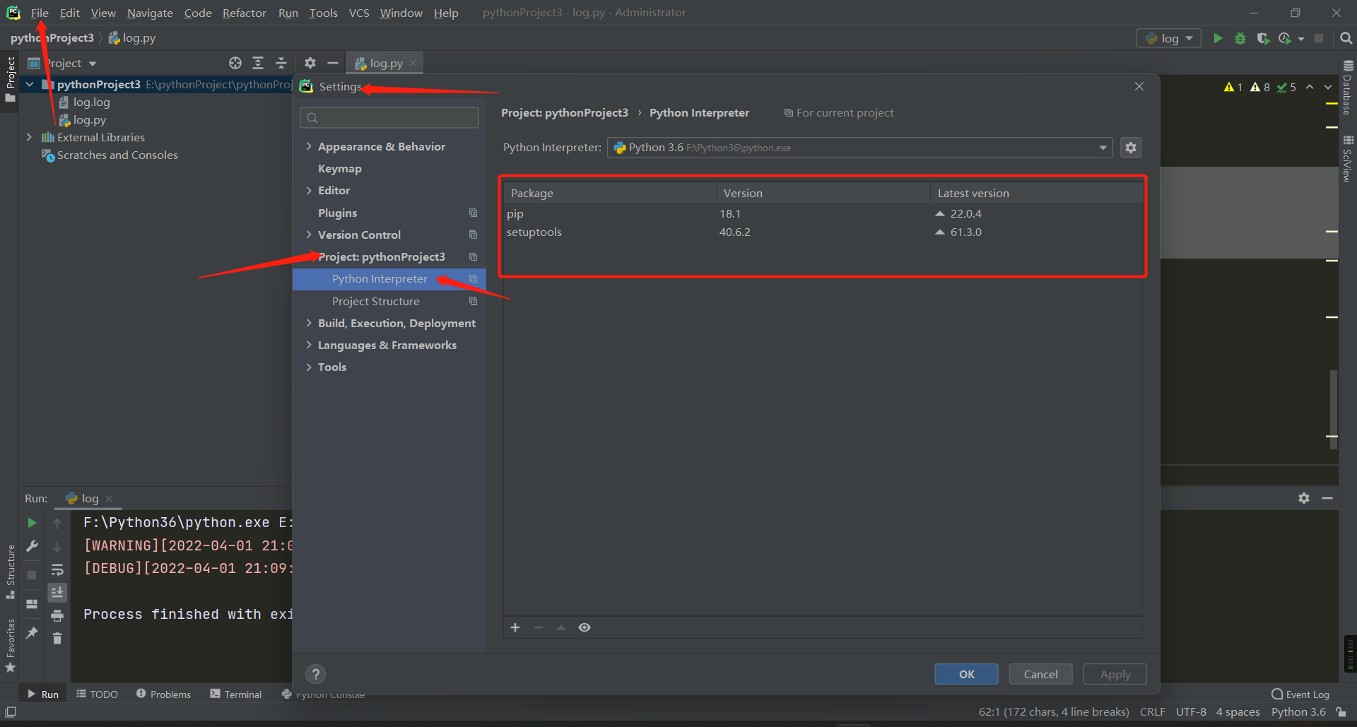
Task: Clear Run console with trash icon
Action: coord(57,638)
